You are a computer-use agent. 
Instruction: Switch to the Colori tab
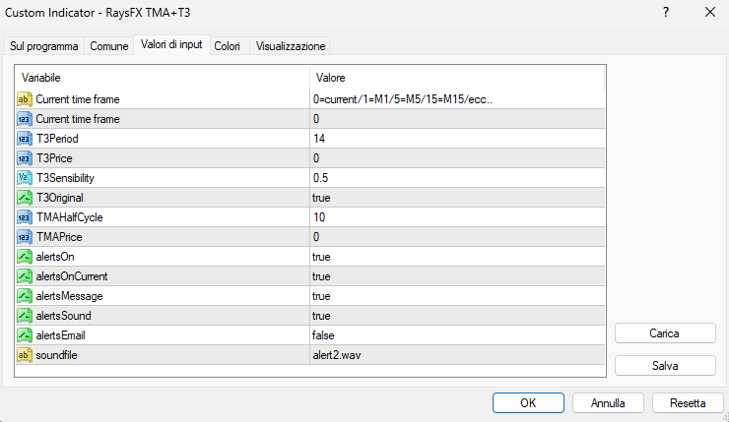coord(227,46)
